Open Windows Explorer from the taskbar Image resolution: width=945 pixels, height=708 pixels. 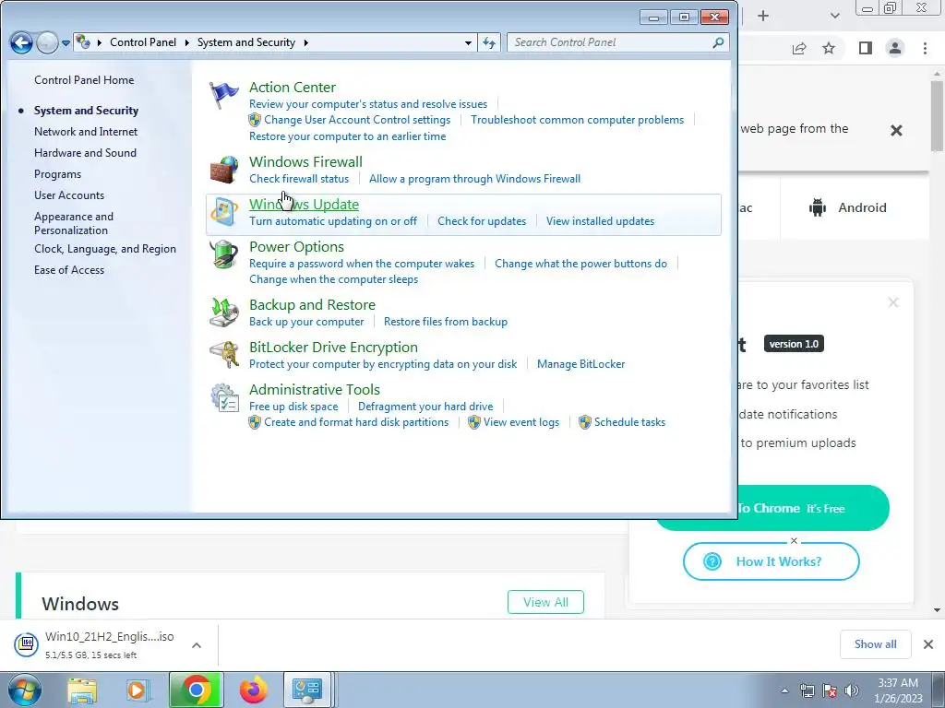82,690
